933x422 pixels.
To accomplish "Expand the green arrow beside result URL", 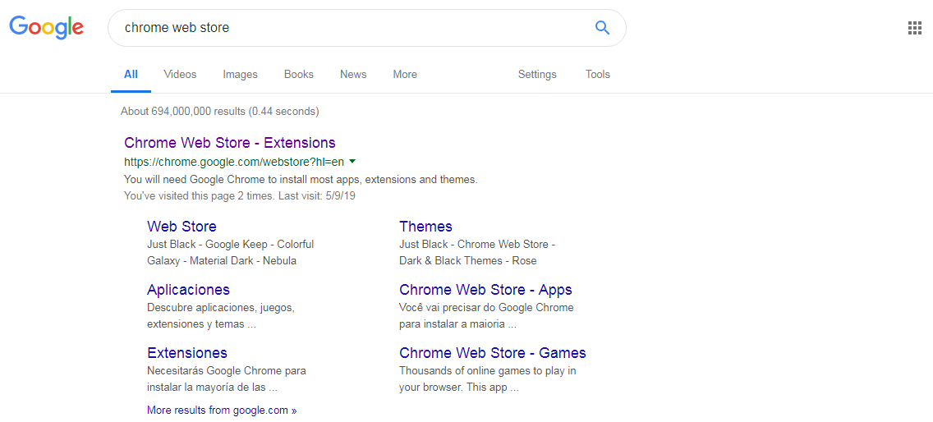I will click(352, 161).
